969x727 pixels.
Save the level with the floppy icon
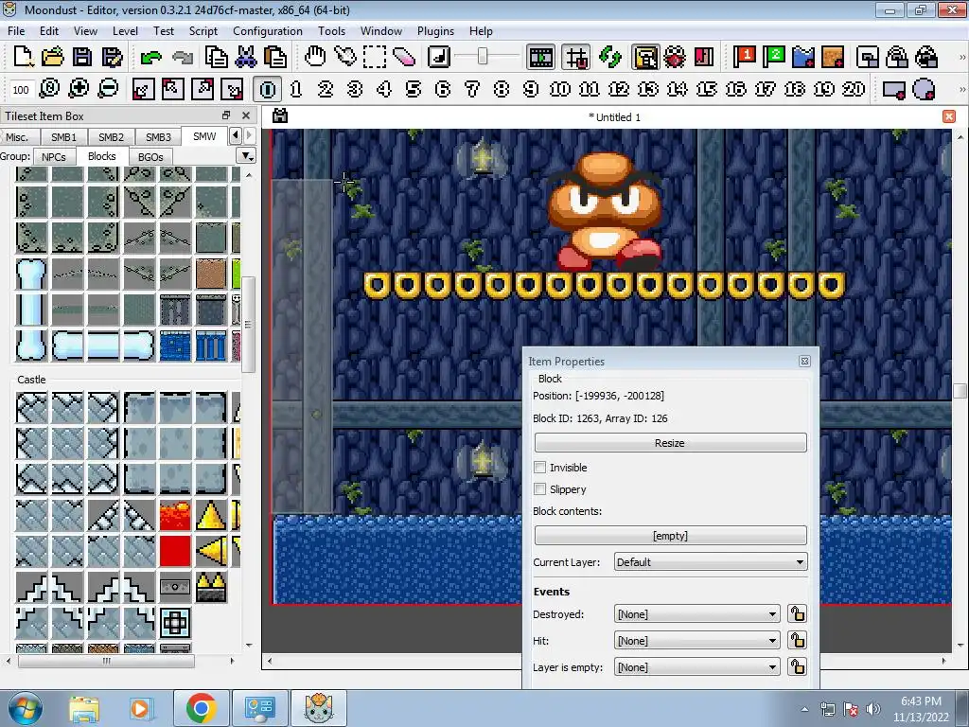coord(82,58)
